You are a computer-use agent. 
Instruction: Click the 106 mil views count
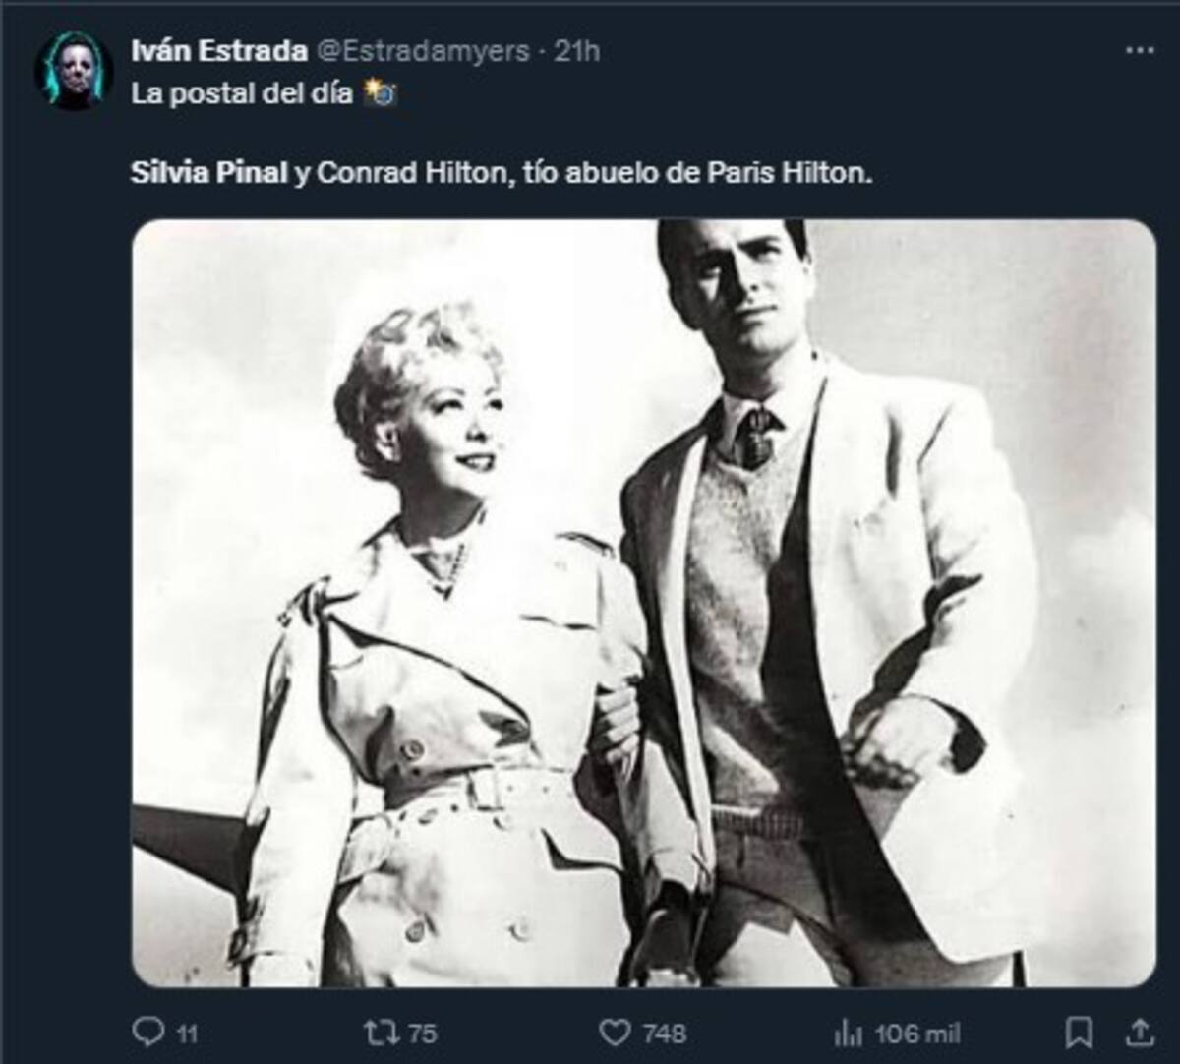pyautogui.click(x=916, y=1034)
